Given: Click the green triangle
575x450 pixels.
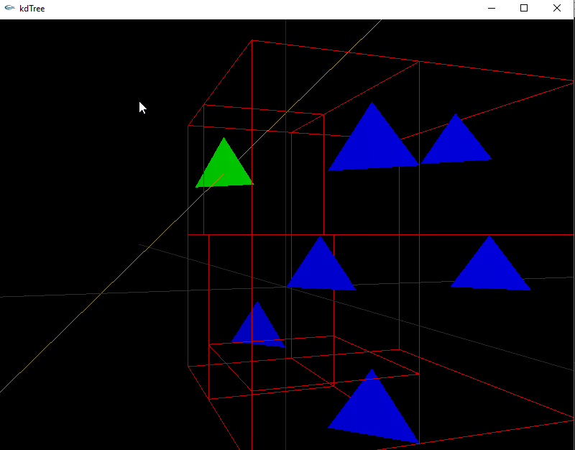Looking at the screenshot, I should pos(224,168).
